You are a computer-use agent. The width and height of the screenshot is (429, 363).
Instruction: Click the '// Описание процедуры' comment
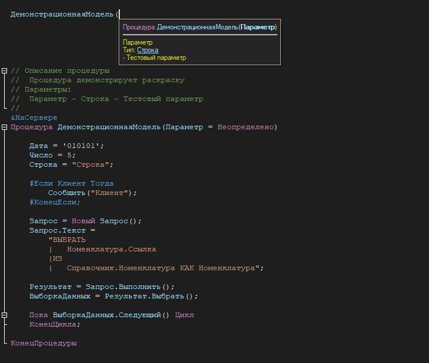click(60, 71)
